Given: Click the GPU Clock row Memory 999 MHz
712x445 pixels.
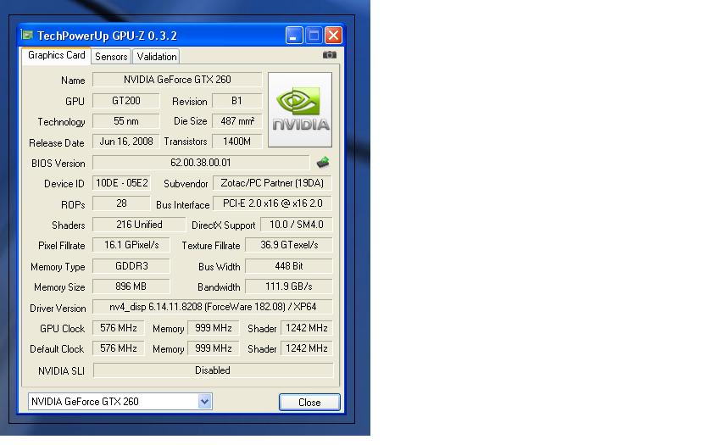Looking at the screenshot, I should [213, 328].
